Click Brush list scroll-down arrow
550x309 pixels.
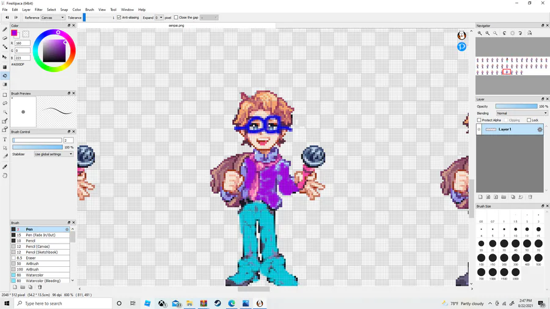point(73,281)
